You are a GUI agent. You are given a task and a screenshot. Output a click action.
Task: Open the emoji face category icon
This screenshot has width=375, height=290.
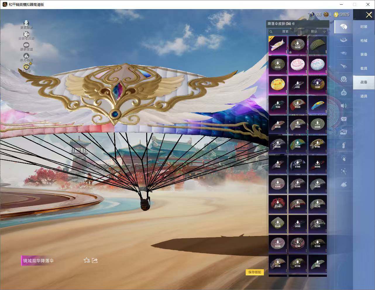344,79
